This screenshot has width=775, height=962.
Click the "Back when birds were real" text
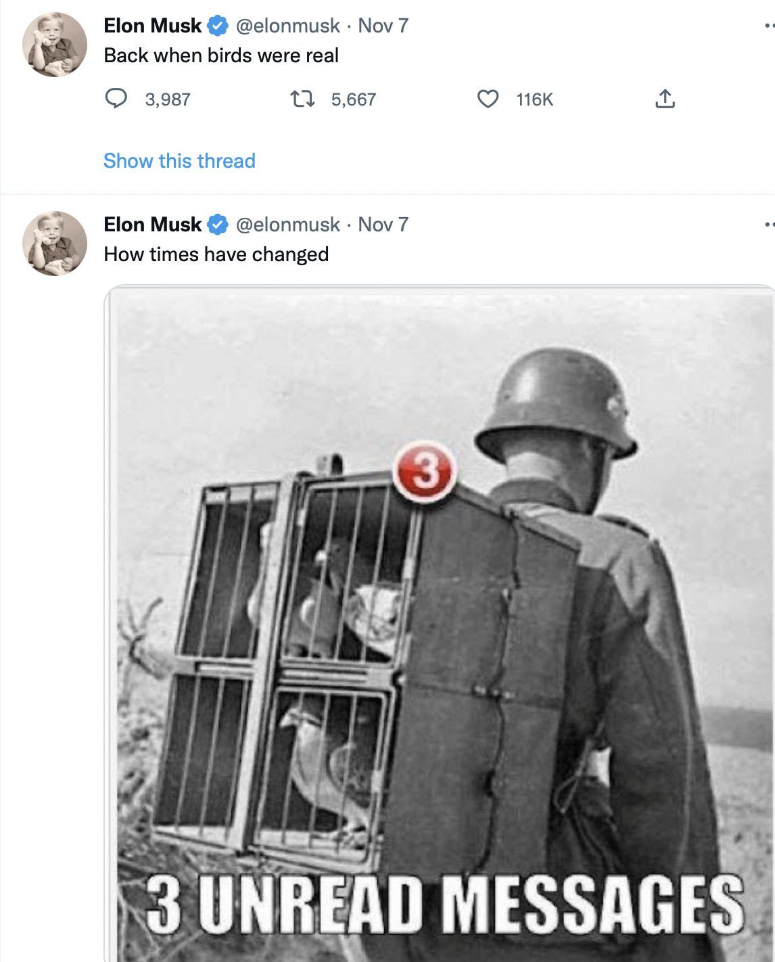click(221, 55)
